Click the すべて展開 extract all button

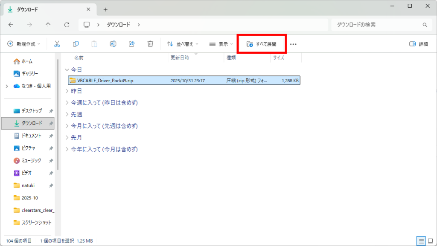[262, 44]
